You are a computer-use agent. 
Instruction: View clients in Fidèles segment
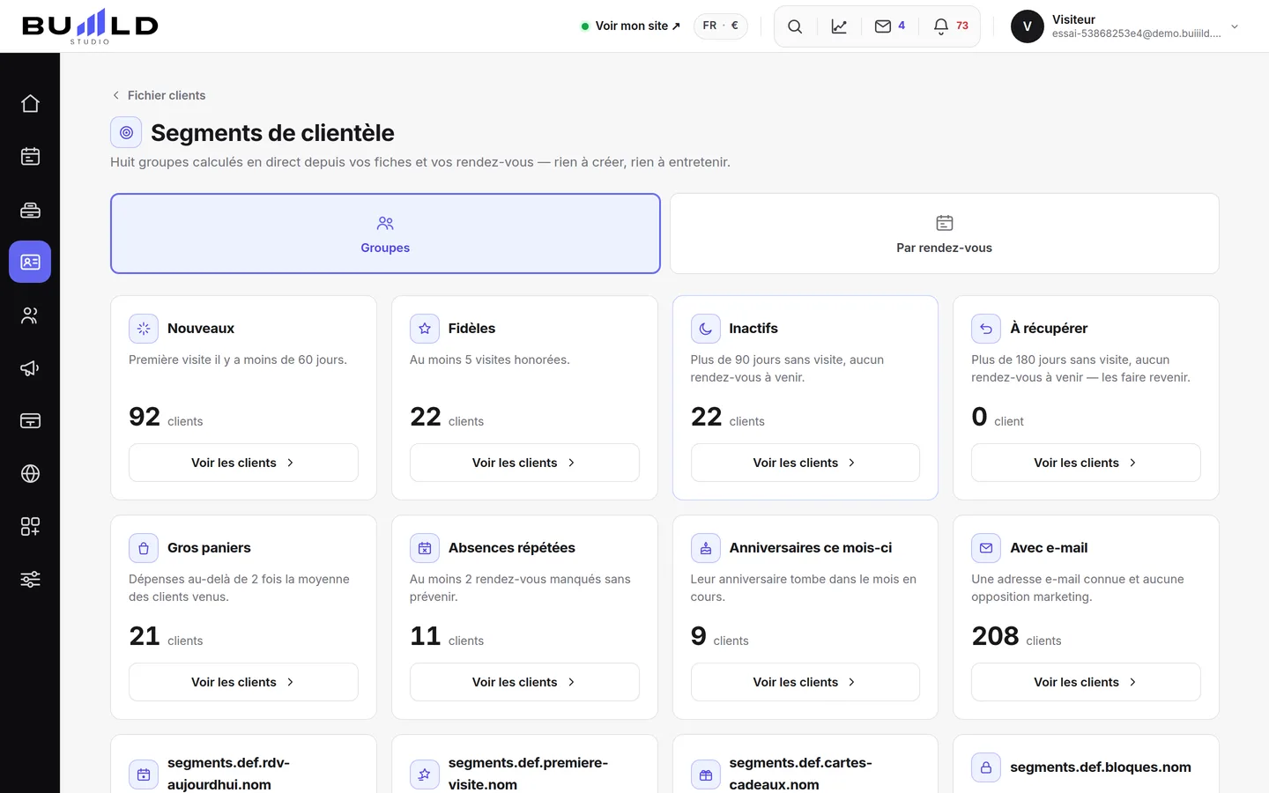524,463
